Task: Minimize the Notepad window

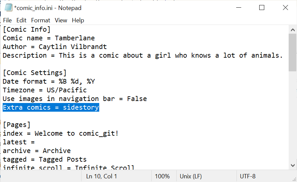Action: pyautogui.click(x=238, y=8)
